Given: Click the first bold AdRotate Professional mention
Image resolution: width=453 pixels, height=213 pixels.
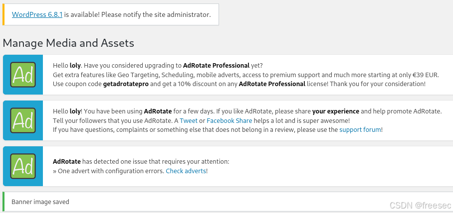Looking at the screenshot, I should point(216,65).
